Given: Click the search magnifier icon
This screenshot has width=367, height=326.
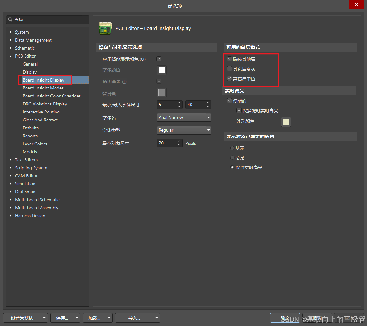Looking at the screenshot, I should coord(10,19).
